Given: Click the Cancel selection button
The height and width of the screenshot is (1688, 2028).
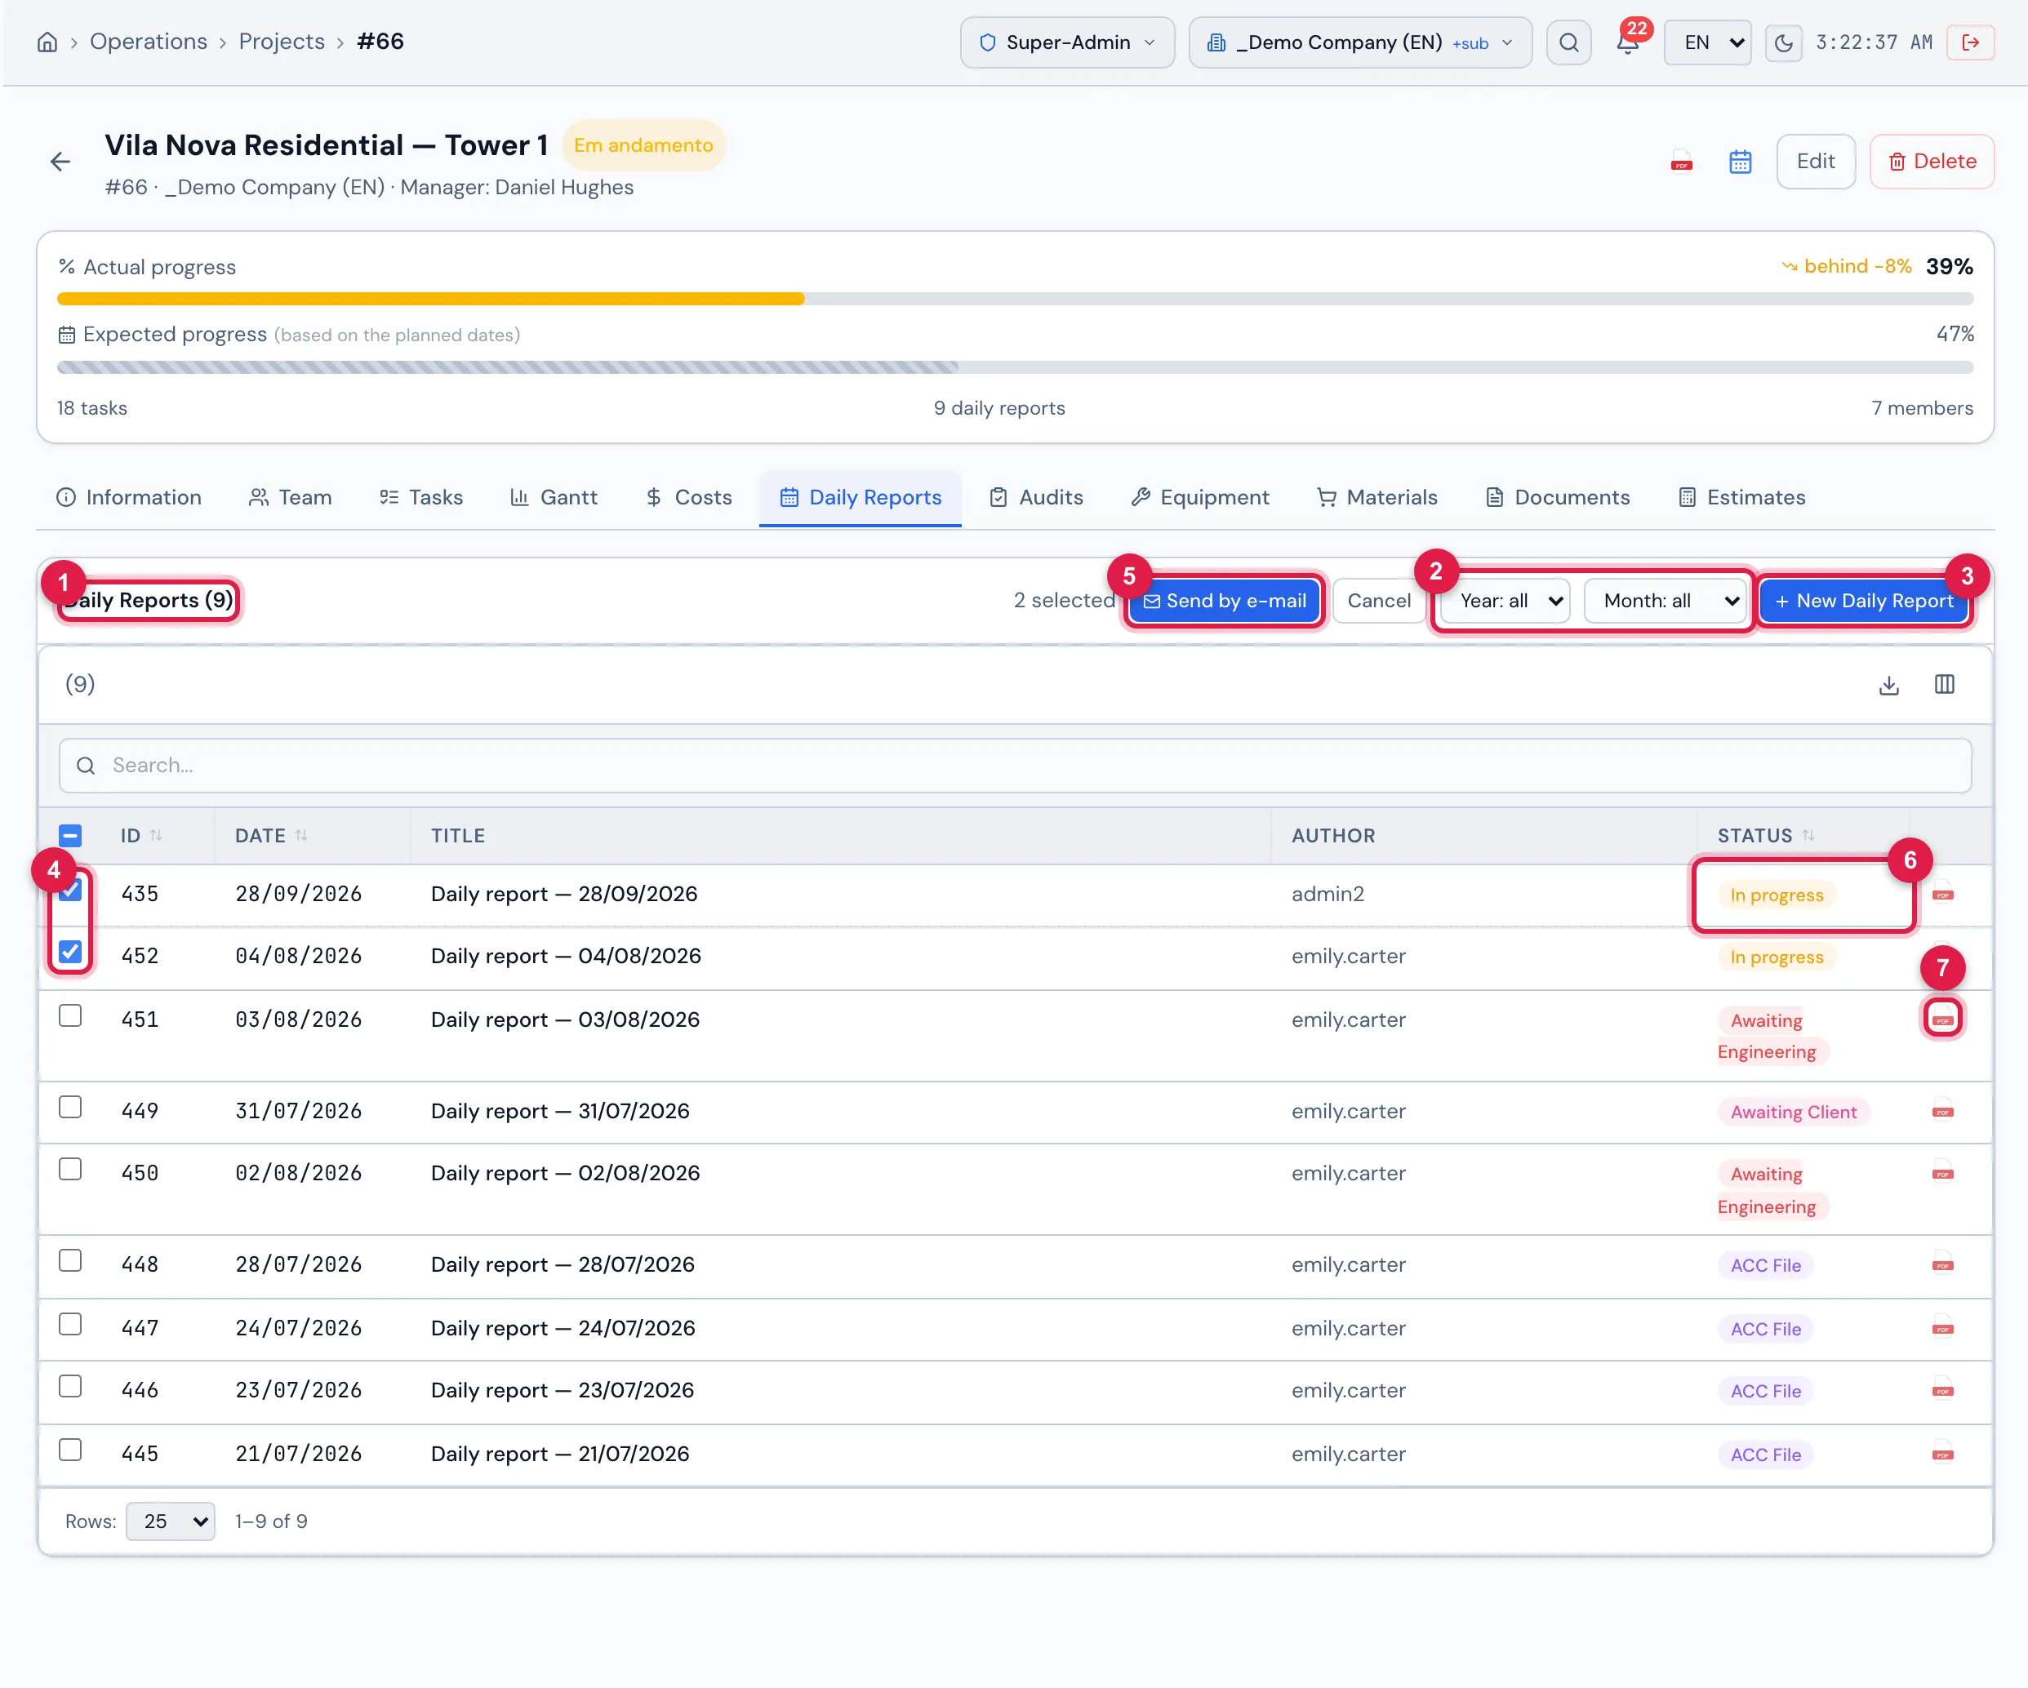Looking at the screenshot, I should 1378,601.
